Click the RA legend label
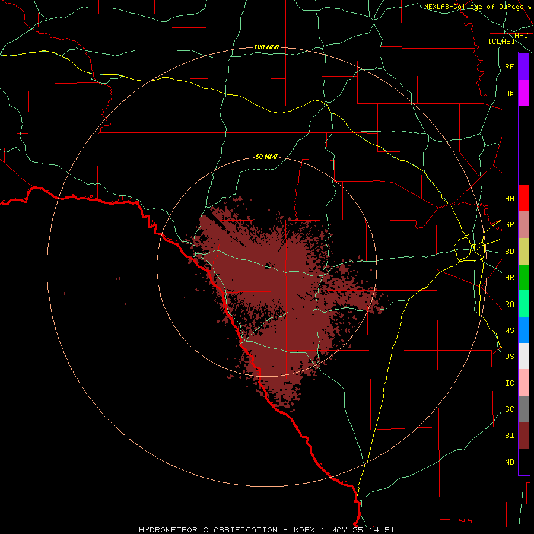Image resolution: width=534 pixels, height=534 pixels. point(510,304)
